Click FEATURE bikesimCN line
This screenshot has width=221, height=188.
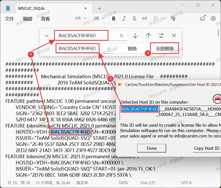[x=72, y=156]
